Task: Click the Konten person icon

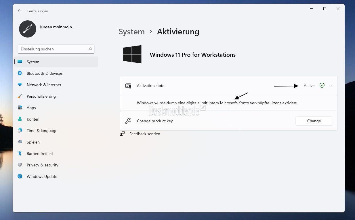Action: tap(20, 119)
